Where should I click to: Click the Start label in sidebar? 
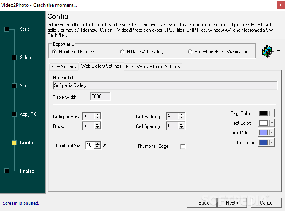(24, 29)
